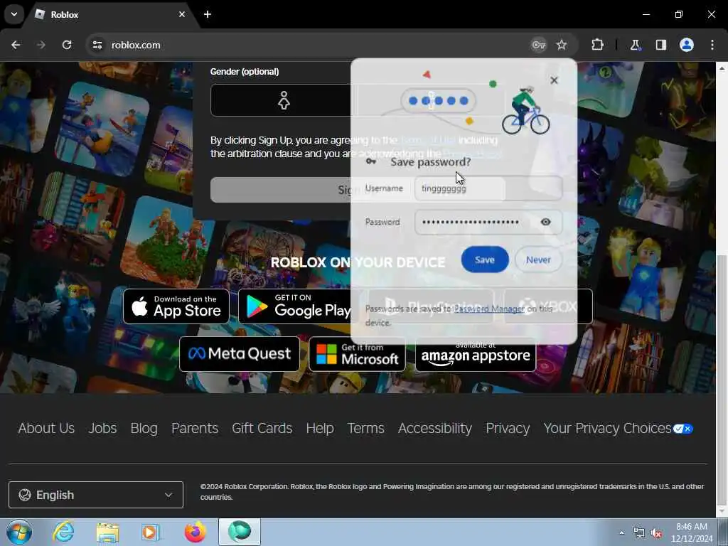
Task: Click the Username field with tinggggggg
Action: tap(488, 188)
